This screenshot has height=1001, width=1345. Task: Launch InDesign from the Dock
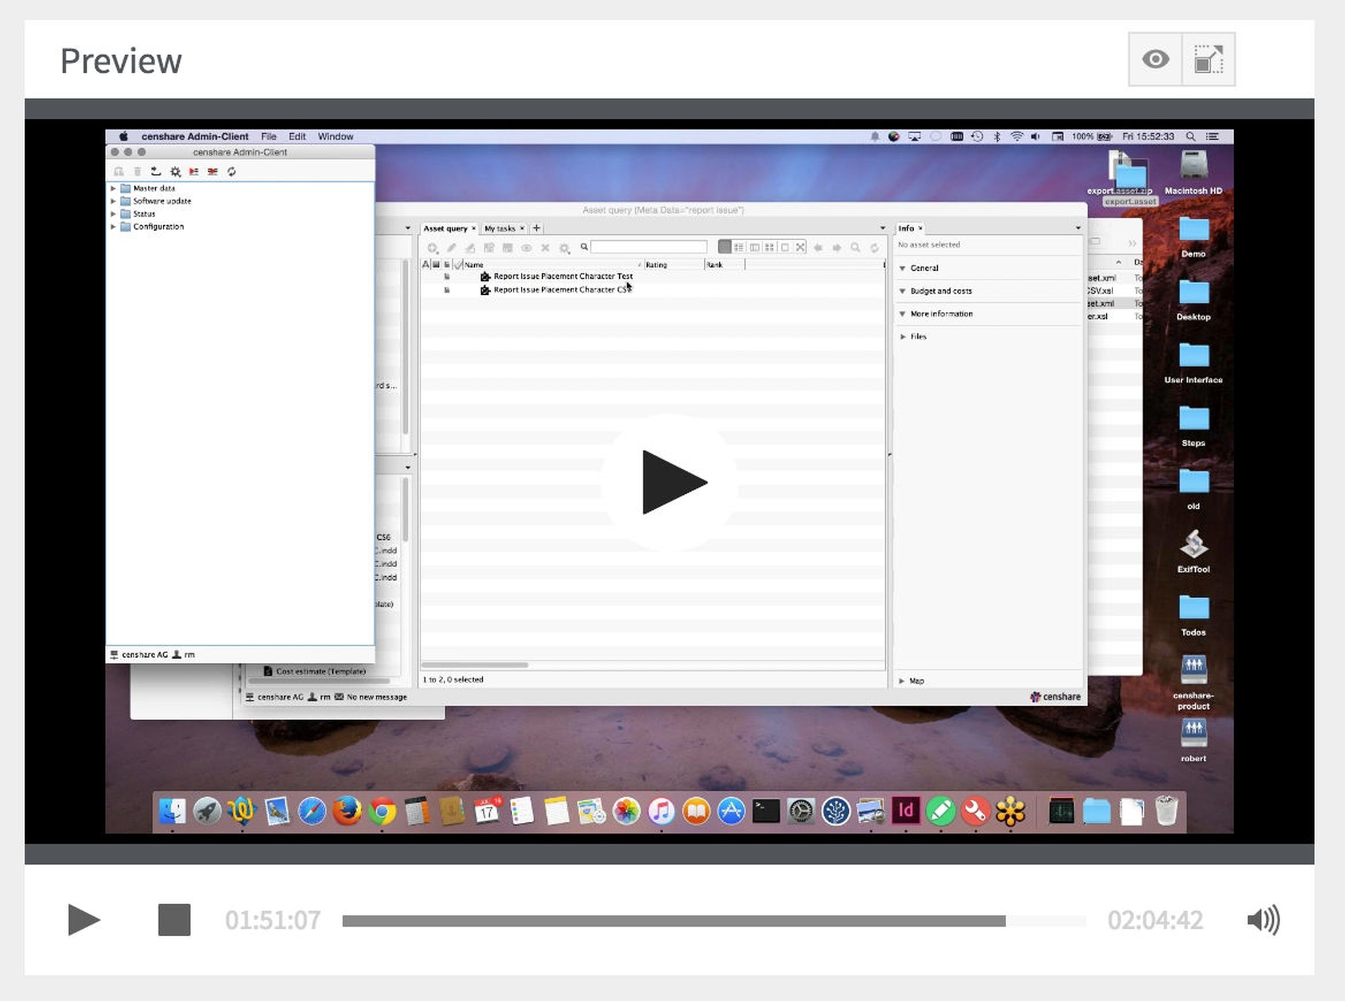[904, 811]
